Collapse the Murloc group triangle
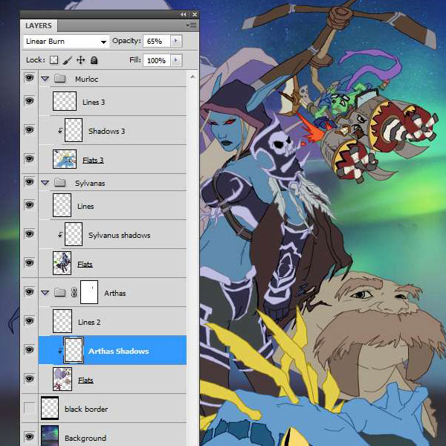 click(x=45, y=79)
